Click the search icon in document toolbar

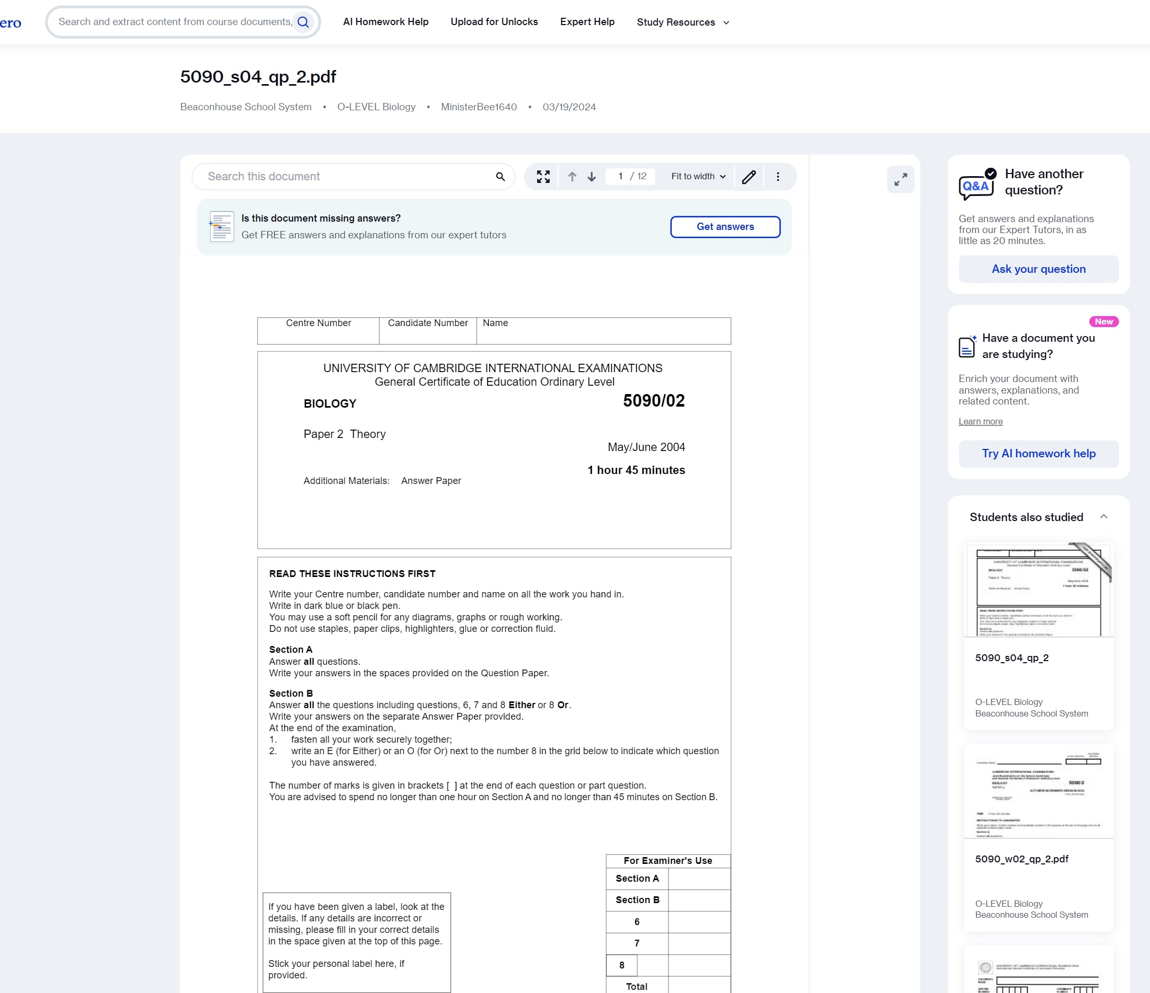tap(500, 176)
